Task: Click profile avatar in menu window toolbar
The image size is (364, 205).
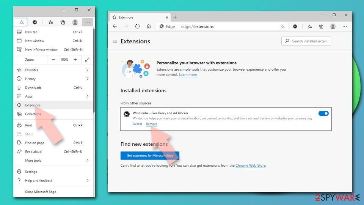Action: point(75,22)
